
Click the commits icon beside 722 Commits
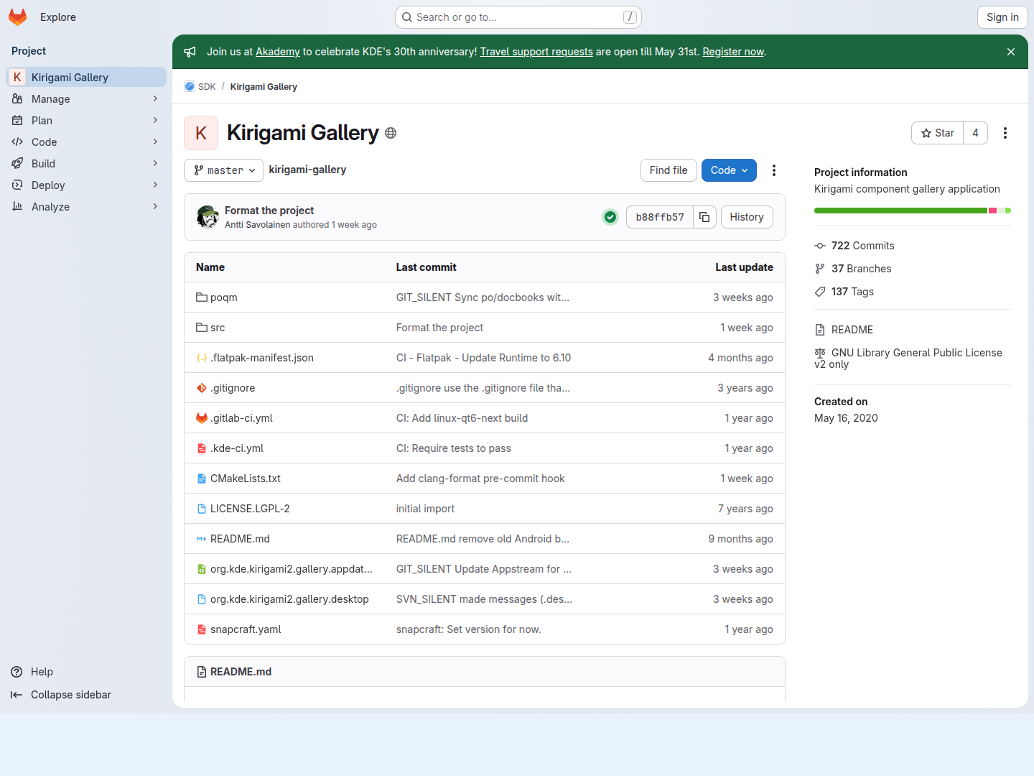[820, 246]
